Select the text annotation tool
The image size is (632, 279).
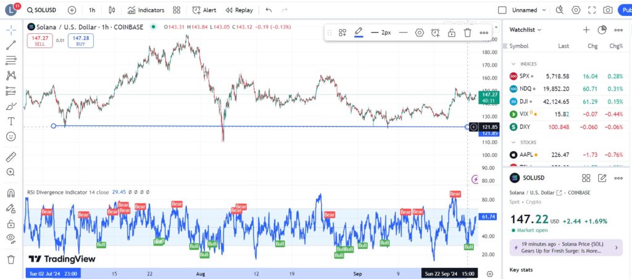11,122
